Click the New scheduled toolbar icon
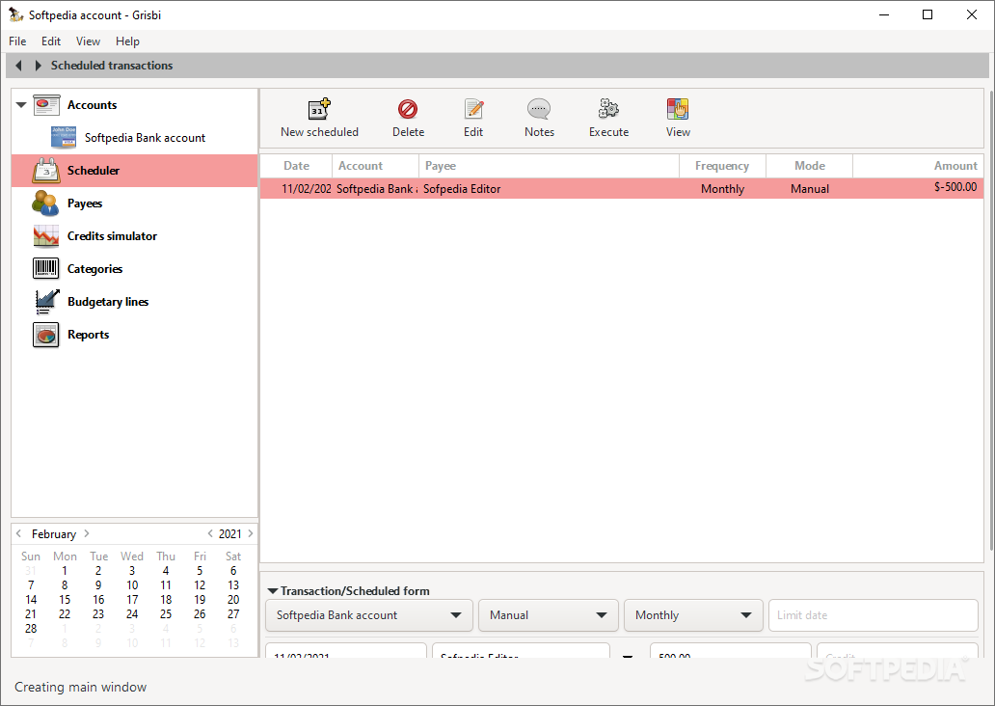The width and height of the screenshot is (995, 706). pos(319,109)
